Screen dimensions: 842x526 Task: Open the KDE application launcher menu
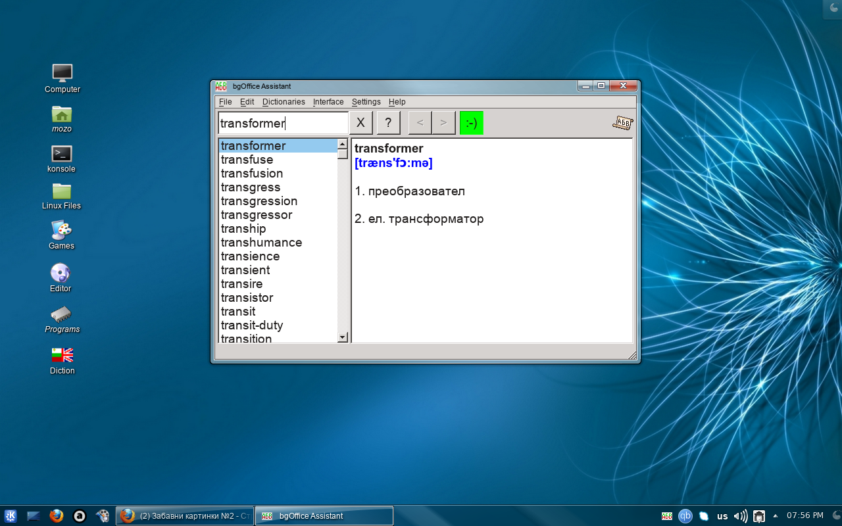point(11,516)
